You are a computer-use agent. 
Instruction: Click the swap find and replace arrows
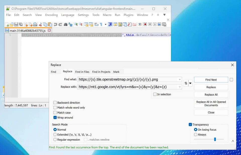186,83
